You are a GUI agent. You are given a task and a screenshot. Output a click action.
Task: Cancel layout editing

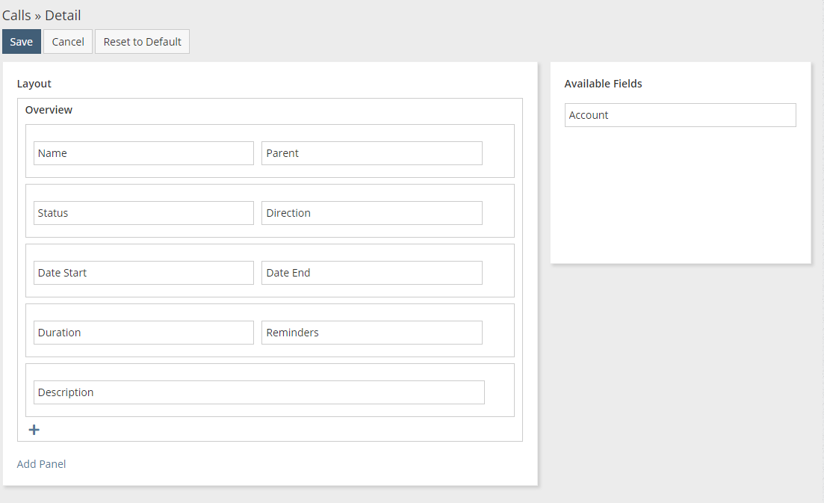click(68, 42)
